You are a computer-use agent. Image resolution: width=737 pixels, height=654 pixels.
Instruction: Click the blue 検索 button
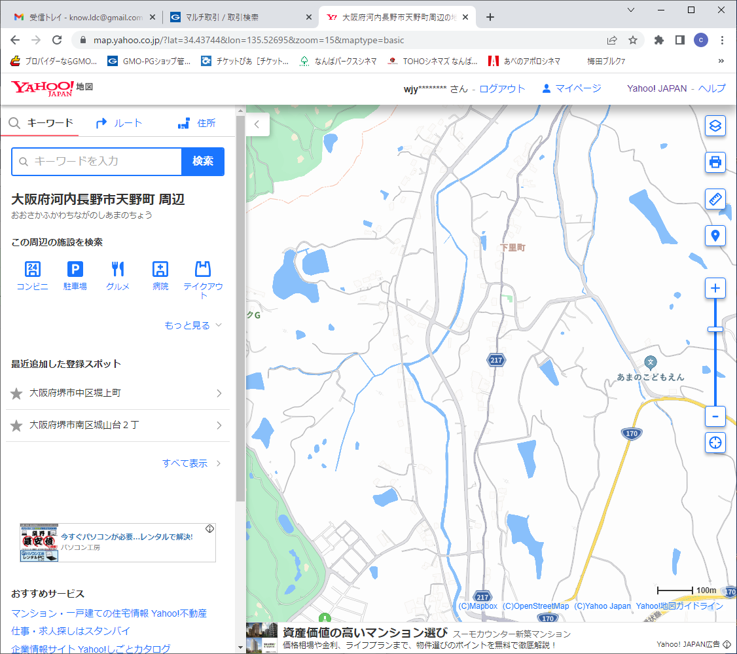tap(203, 161)
